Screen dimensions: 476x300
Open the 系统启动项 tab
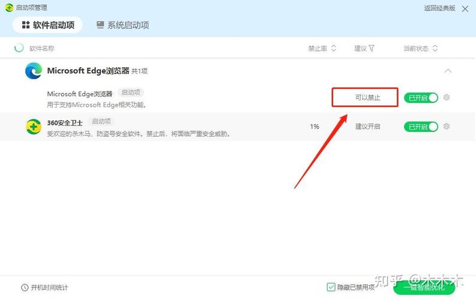click(122, 25)
